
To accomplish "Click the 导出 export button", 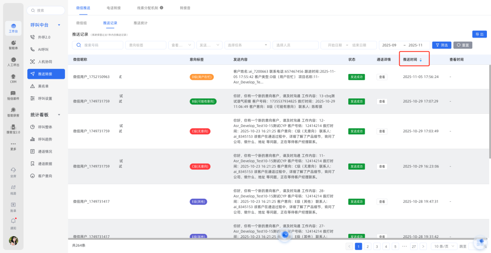I will pos(479,34).
